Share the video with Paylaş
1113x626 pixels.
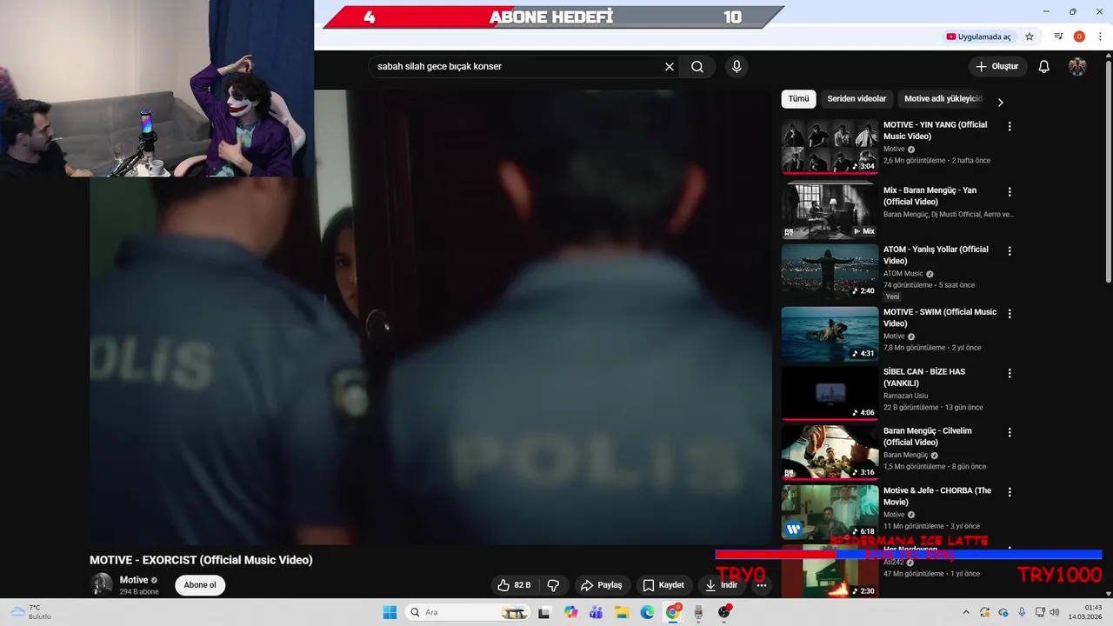pos(602,585)
